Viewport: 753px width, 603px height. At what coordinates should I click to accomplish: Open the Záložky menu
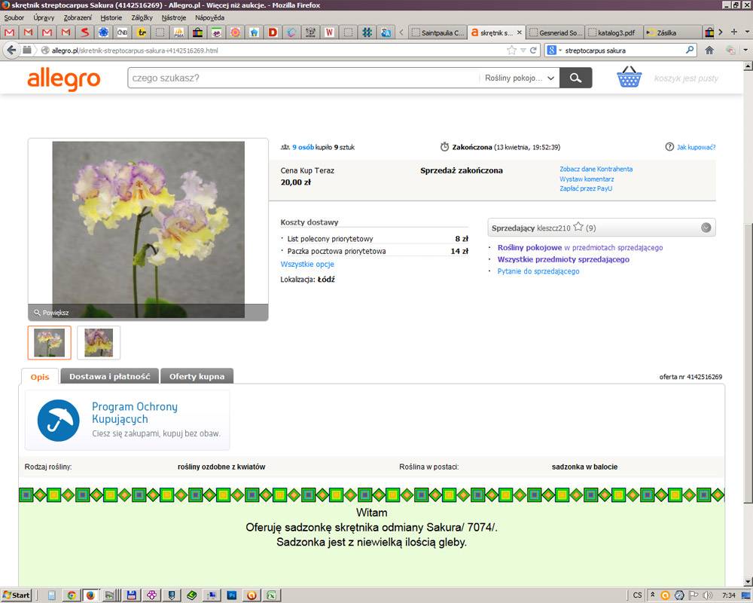point(142,18)
